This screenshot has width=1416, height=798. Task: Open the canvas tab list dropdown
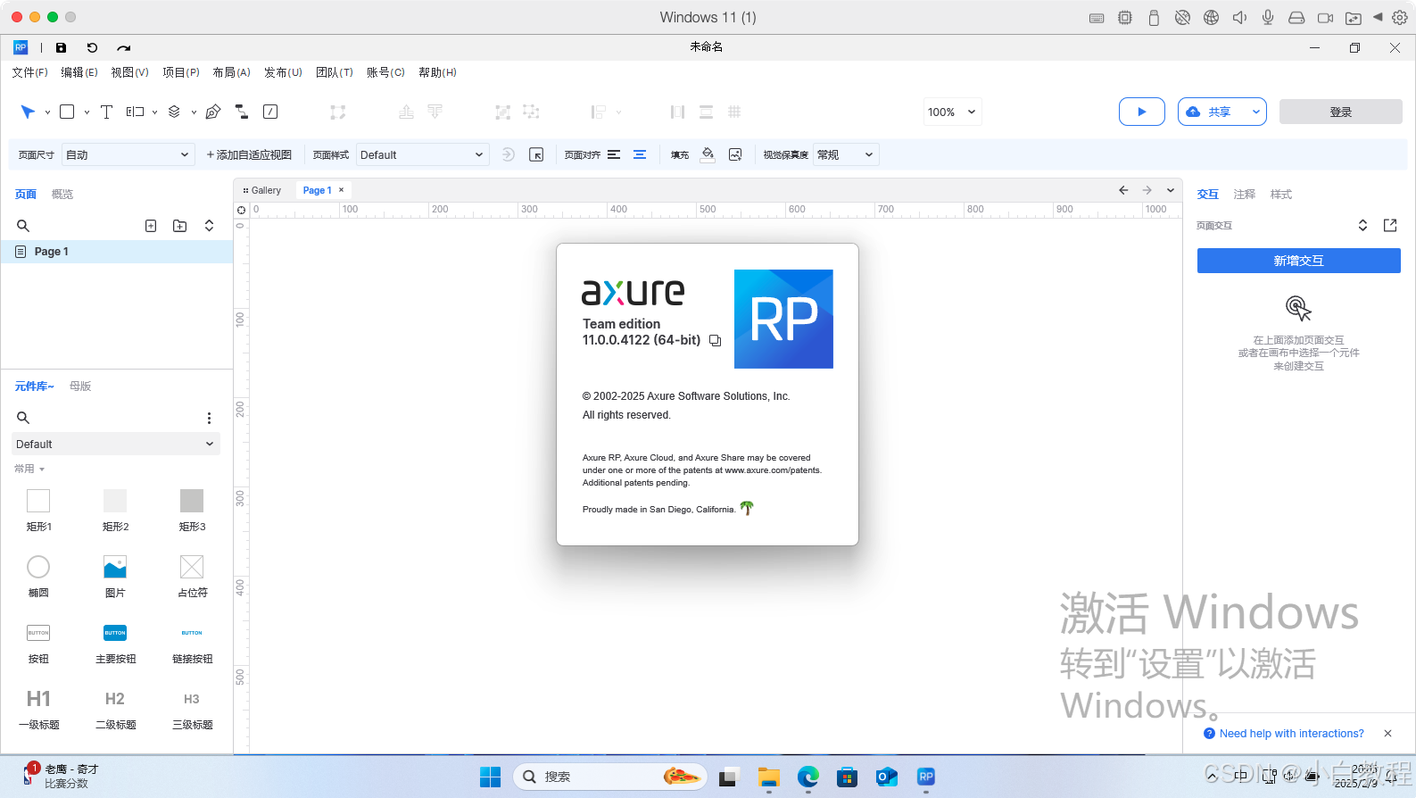(x=1171, y=190)
